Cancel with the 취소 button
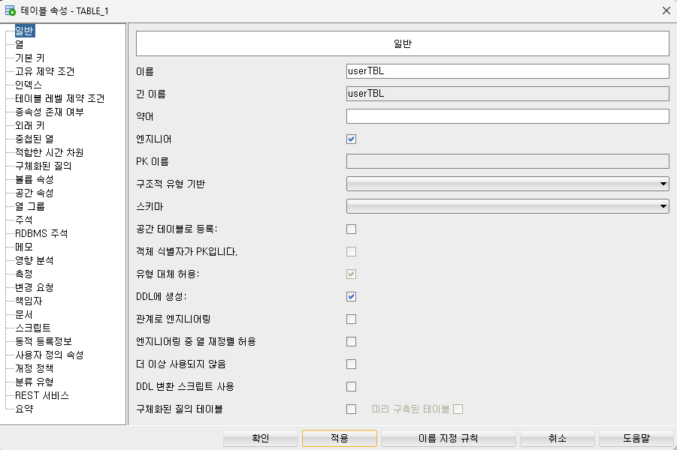This screenshot has height=450, width=677. click(557, 438)
